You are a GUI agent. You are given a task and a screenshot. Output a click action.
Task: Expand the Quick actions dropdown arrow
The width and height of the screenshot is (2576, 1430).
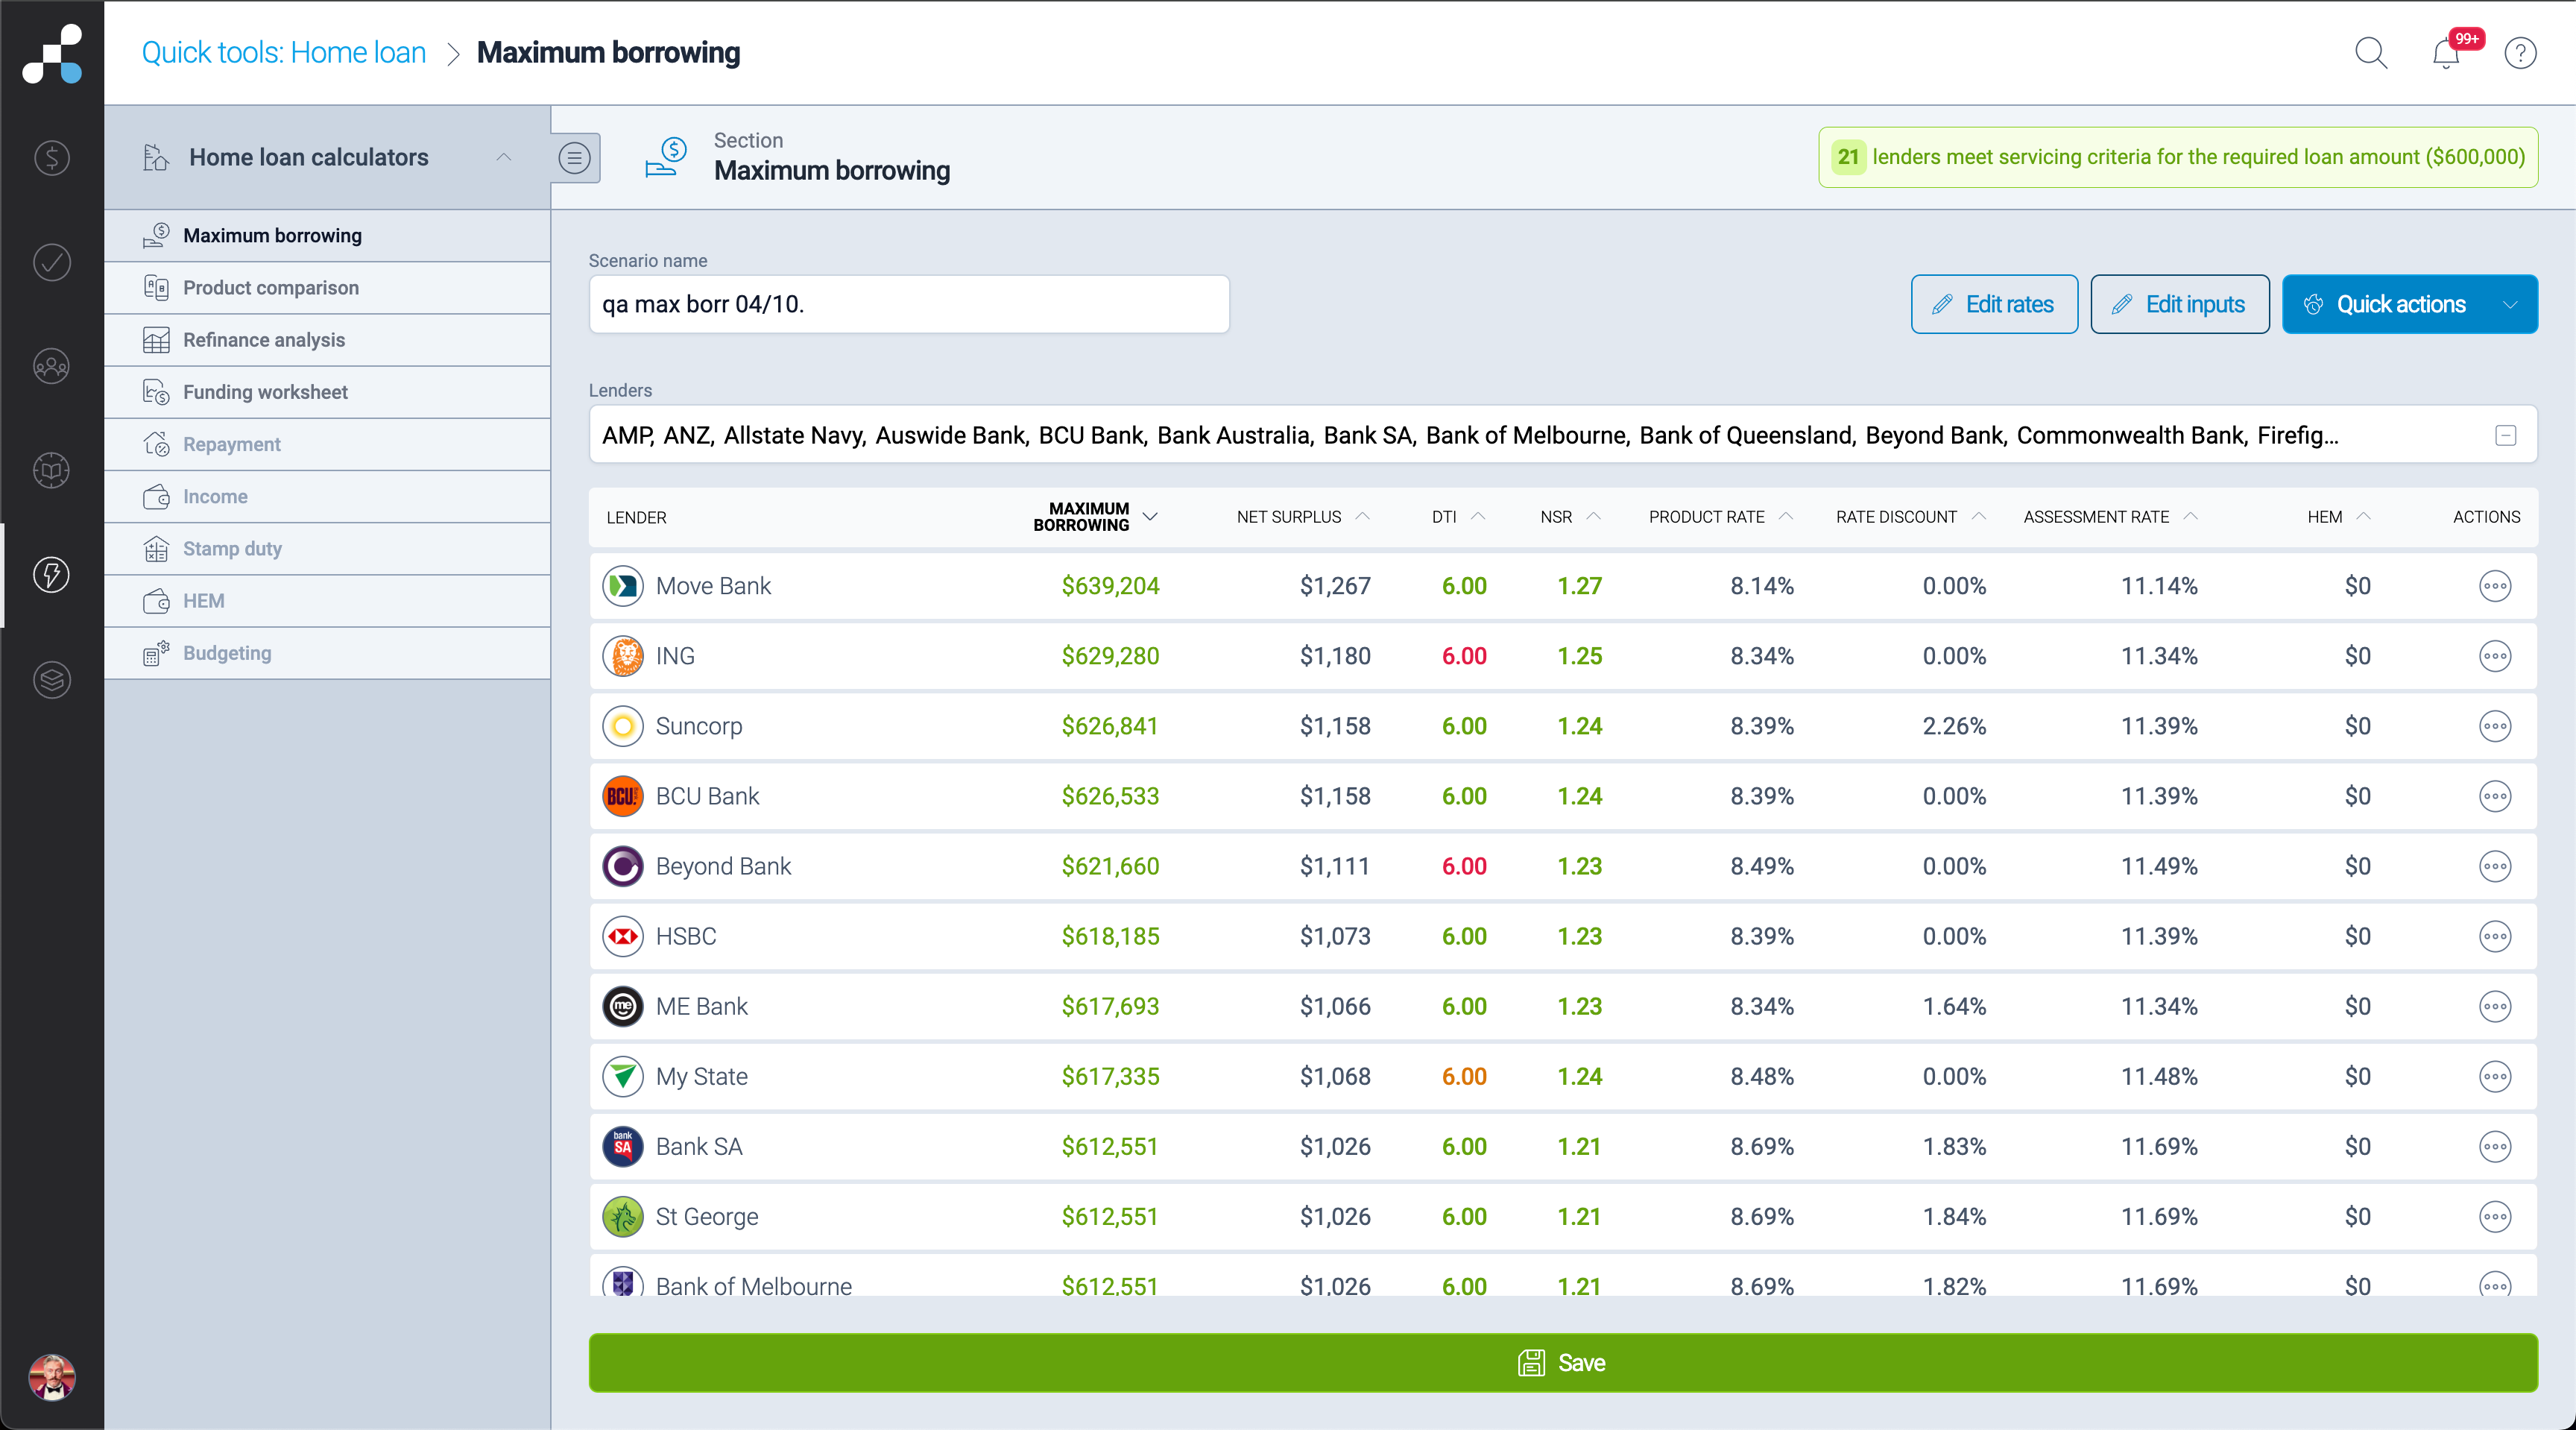coord(2510,304)
